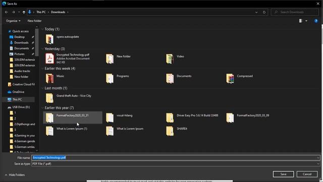Open Desktop in the sidebar
Image resolution: width=323 pixels, height=182 pixels.
click(x=19, y=37)
